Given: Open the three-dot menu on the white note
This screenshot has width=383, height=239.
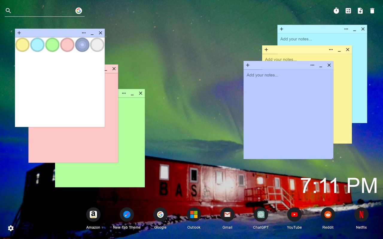Looking at the screenshot, I should 84,33.
